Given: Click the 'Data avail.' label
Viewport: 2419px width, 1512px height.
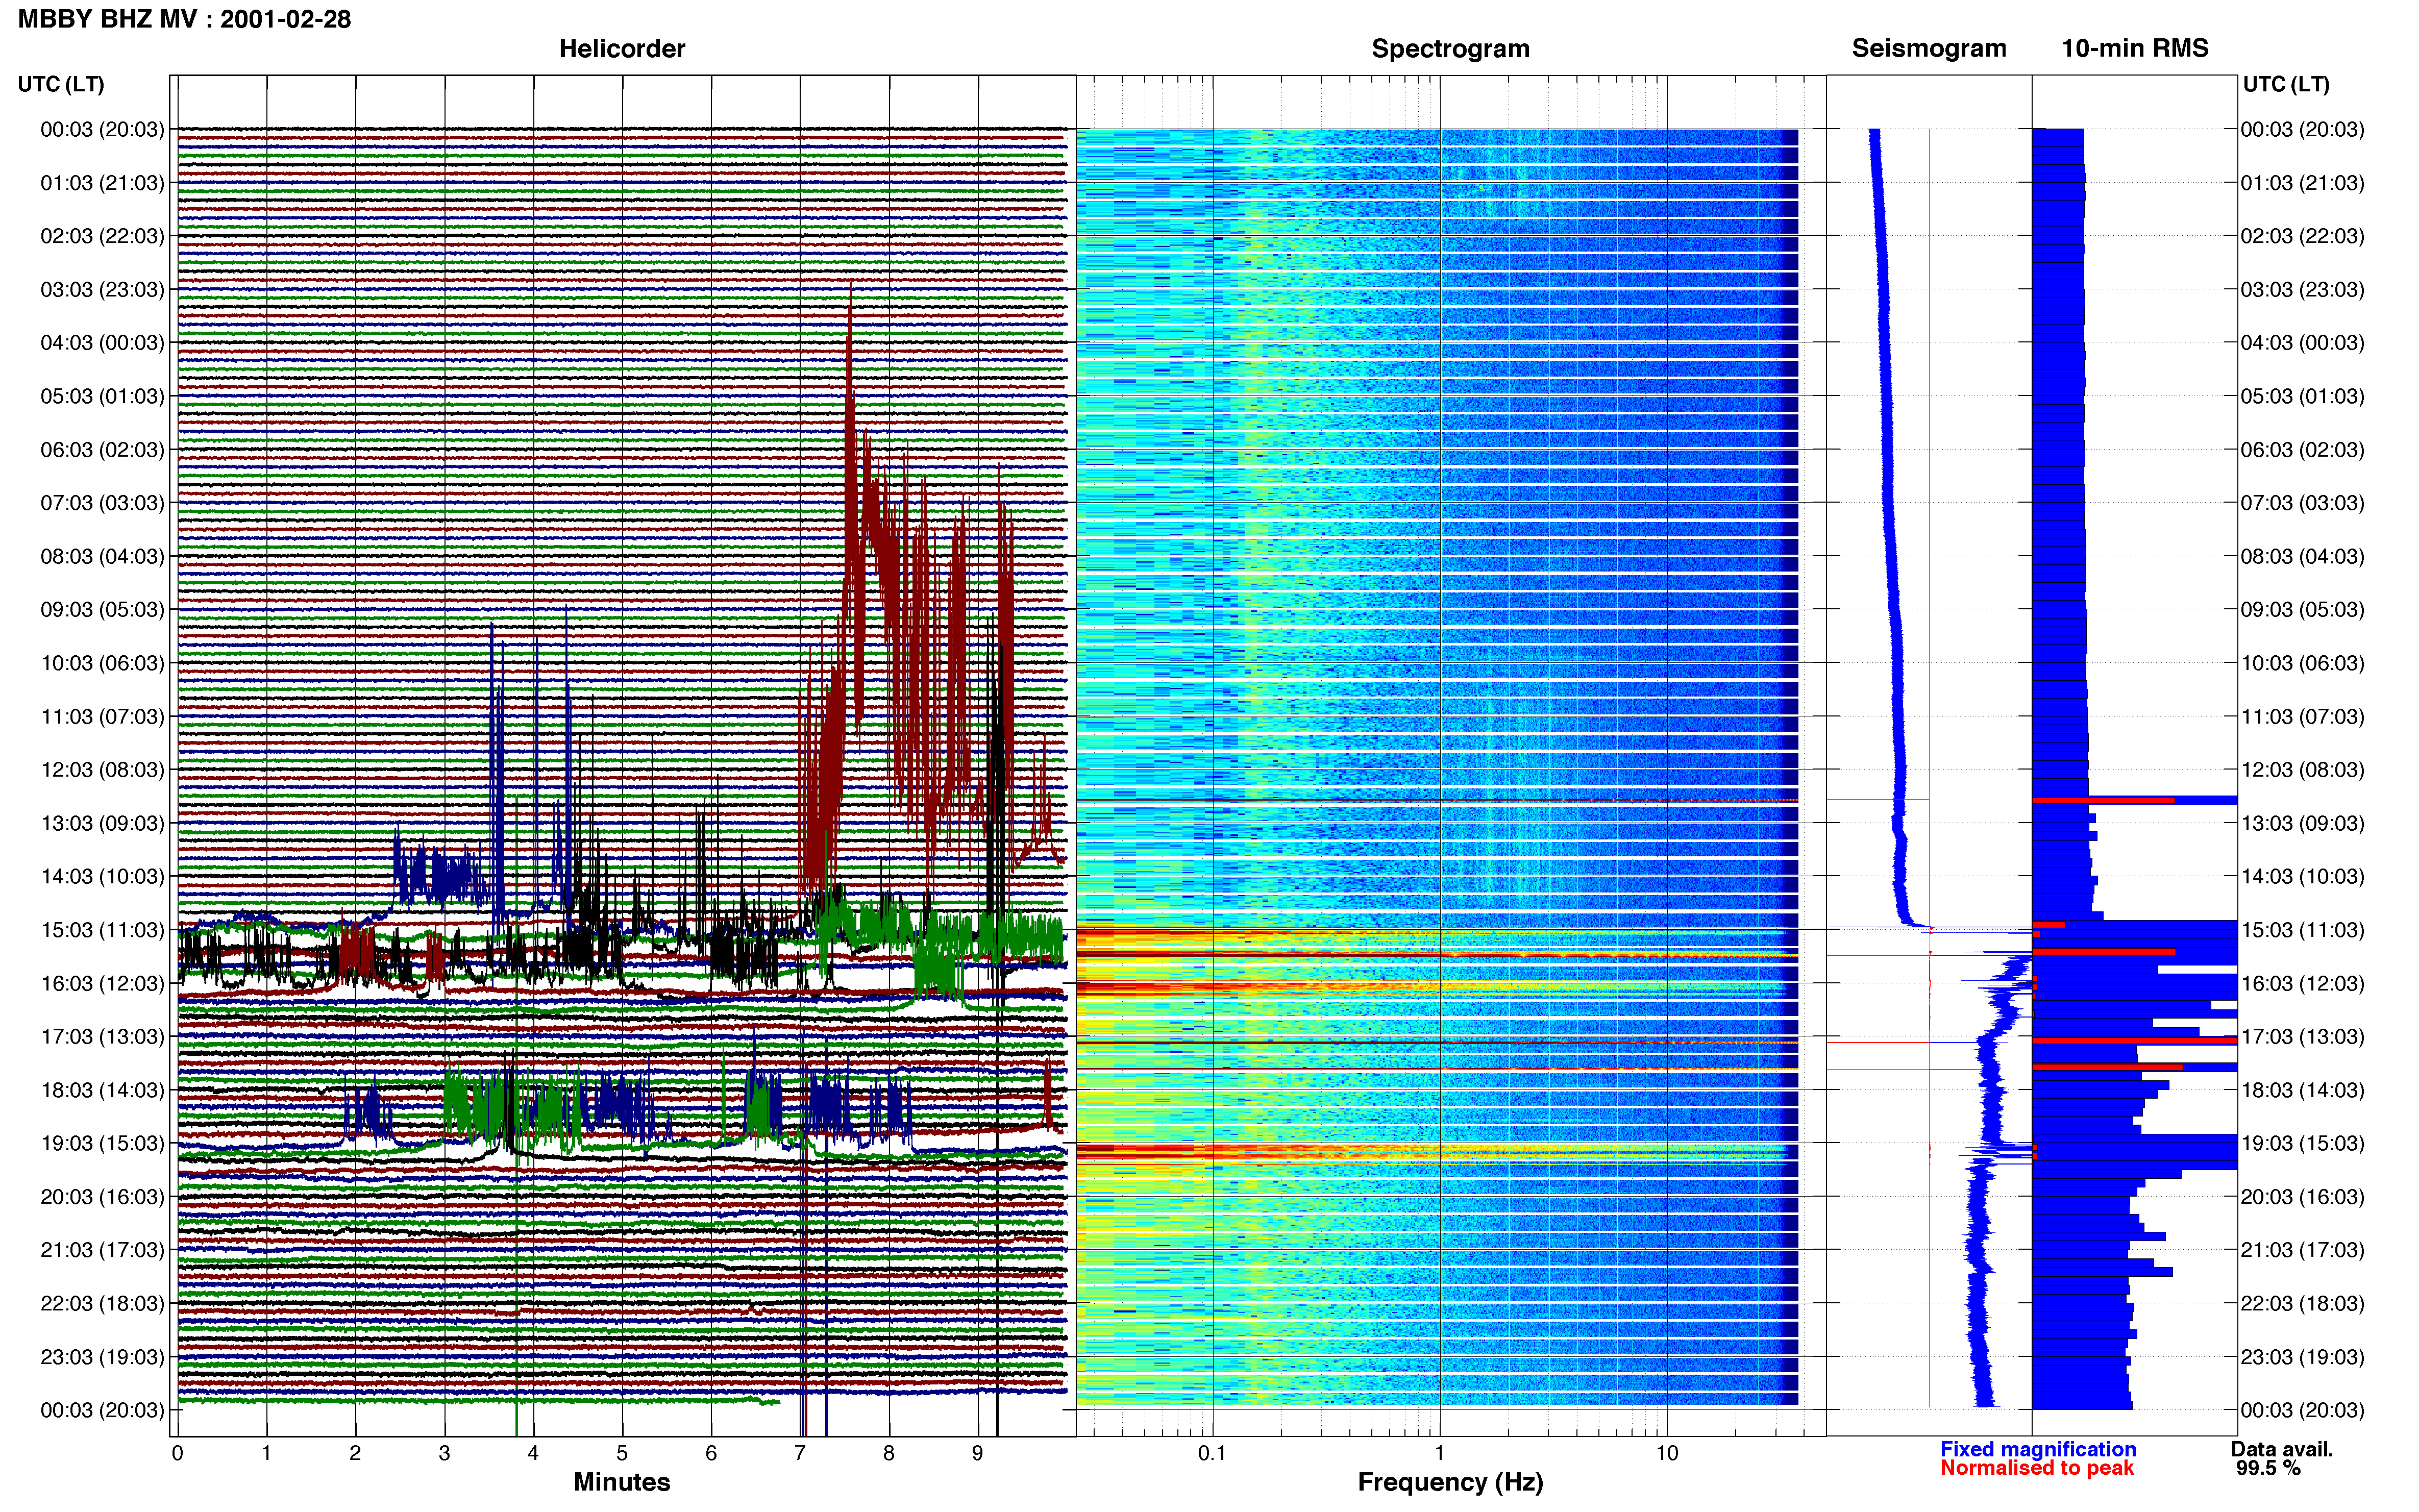Looking at the screenshot, I should (2282, 1449).
